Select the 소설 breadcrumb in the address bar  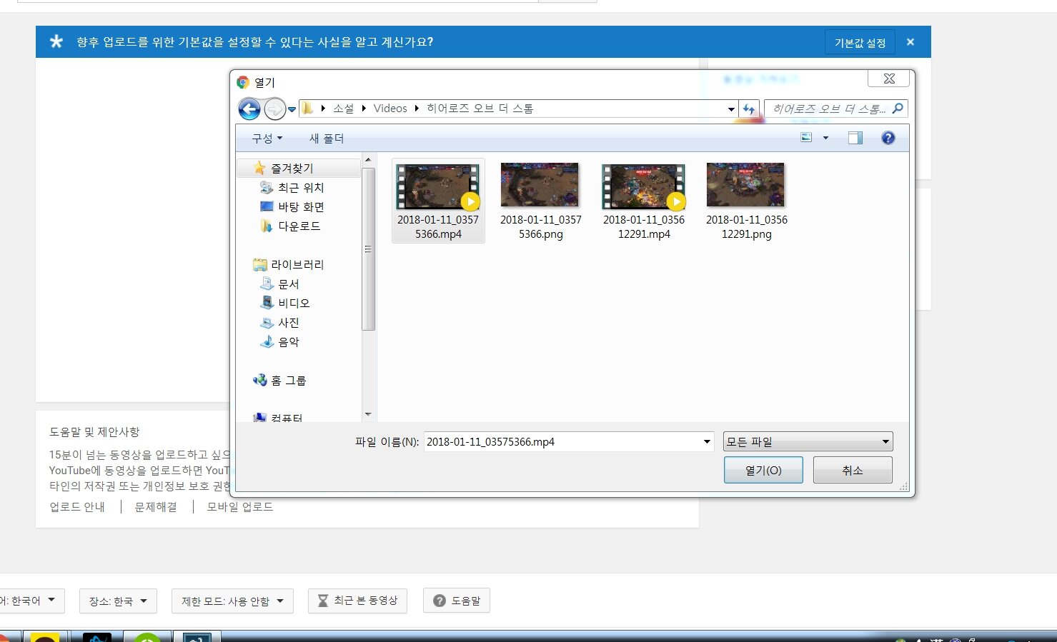(343, 109)
